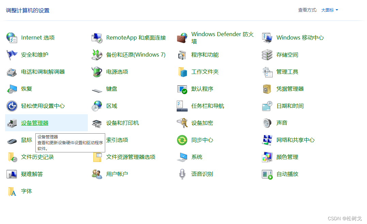
Task: Click the 疑难解答 icon
Action: point(12,174)
